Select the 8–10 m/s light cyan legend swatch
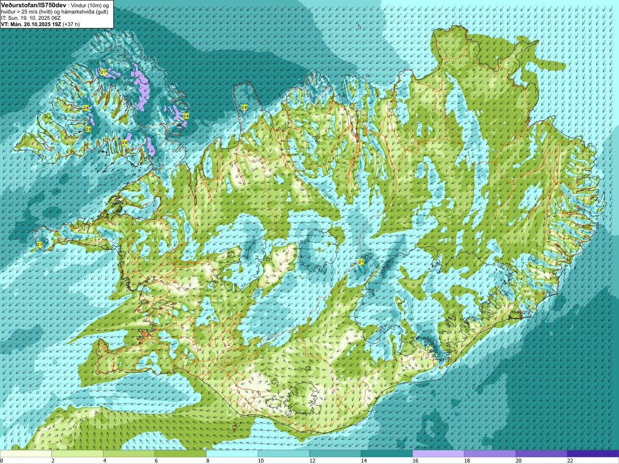The width and height of the screenshot is (619, 464). click(232, 454)
